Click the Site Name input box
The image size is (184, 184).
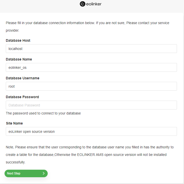pos(91,132)
